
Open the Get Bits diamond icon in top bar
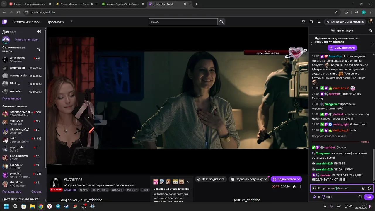click(319, 22)
